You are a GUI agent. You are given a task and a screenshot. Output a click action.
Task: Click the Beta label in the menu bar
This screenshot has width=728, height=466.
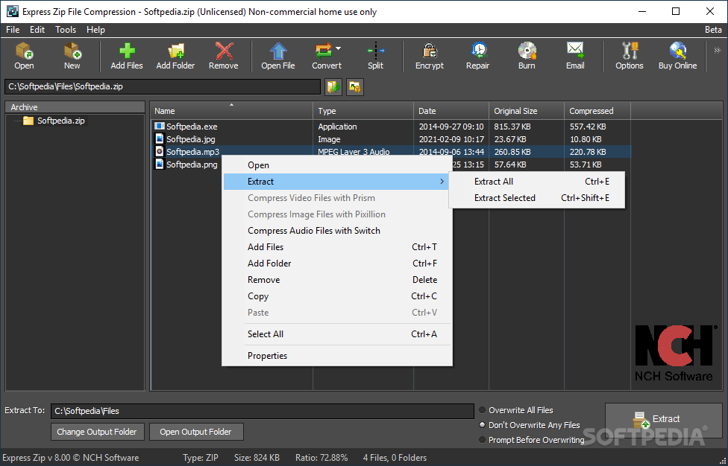click(x=713, y=30)
